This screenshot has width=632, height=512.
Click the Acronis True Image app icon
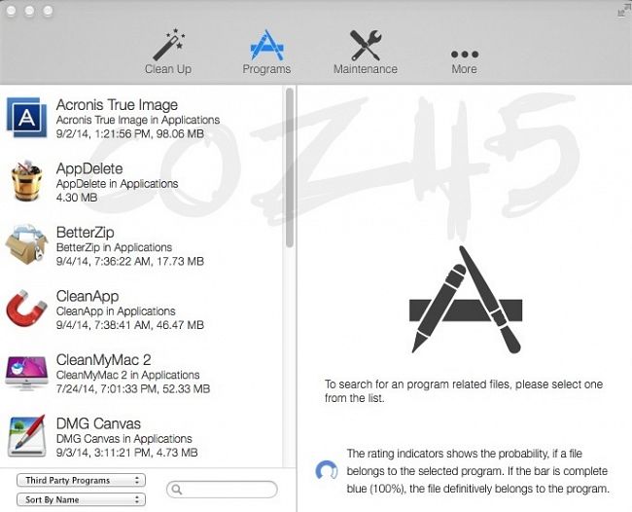pos(26,118)
